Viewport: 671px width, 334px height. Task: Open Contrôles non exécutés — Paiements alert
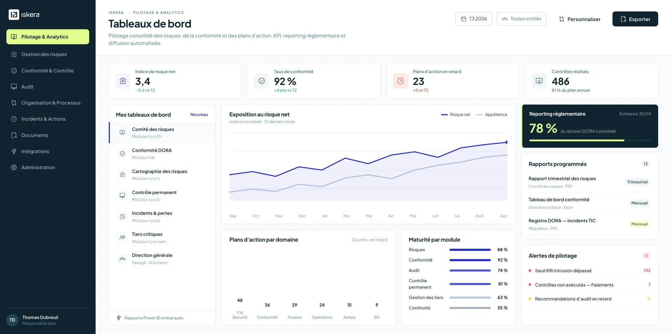point(590,285)
